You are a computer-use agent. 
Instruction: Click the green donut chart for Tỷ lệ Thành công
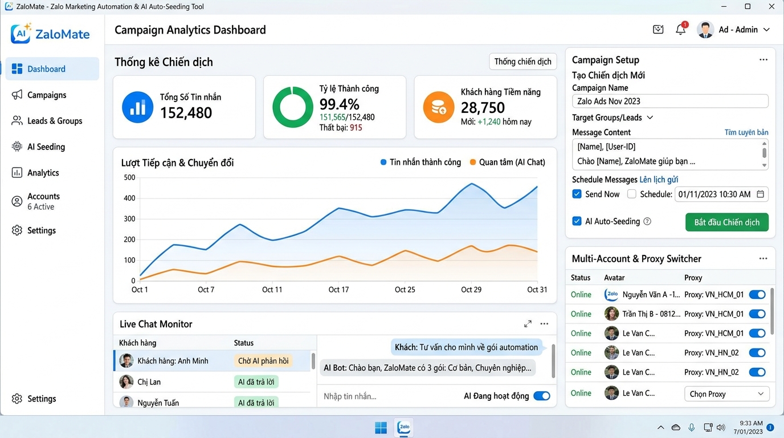[293, 107]
